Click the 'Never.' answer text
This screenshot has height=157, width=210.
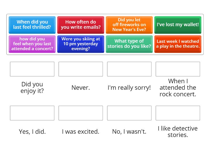pyautogui.click(x=81, y=88)
